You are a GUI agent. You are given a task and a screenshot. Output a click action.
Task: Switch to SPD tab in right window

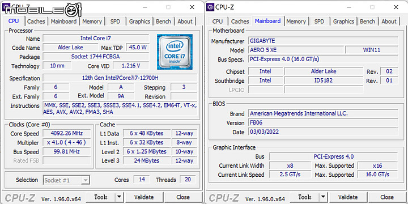(319, 22)
